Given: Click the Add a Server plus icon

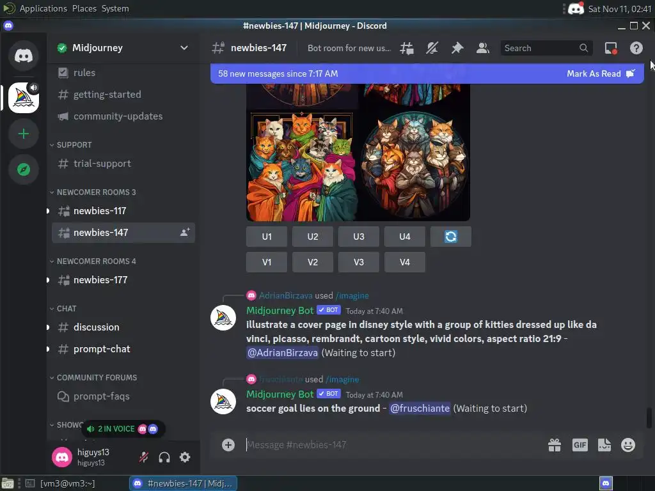Looking at the screenshot, I should tap(24, 134).
